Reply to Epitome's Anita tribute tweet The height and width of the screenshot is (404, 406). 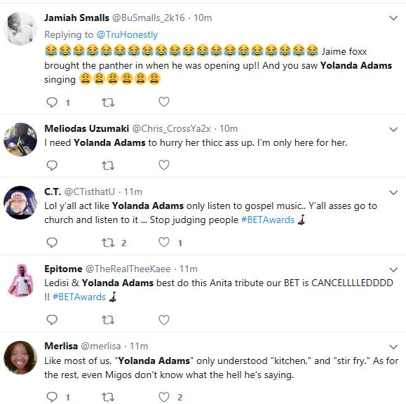(x=52, y=320)
